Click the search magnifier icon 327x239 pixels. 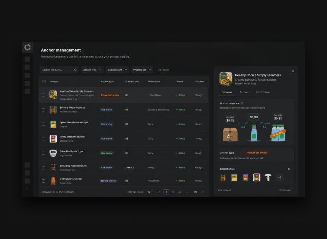tap(75, 70)
